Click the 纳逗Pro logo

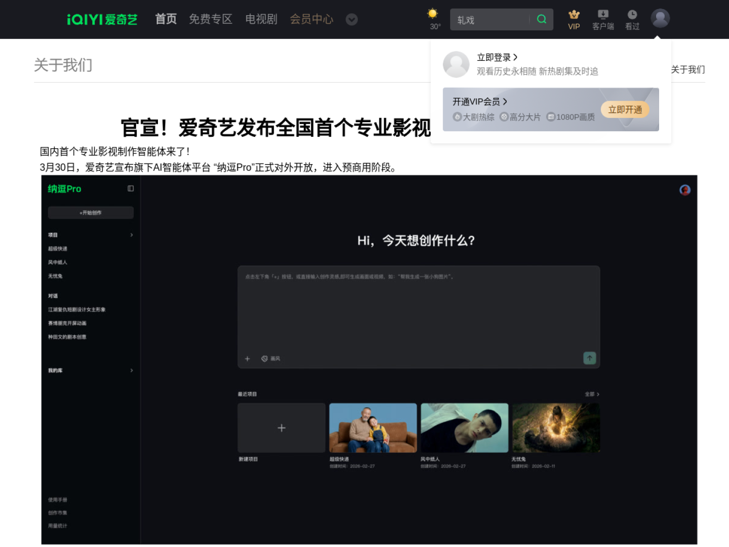coord(64,189)
